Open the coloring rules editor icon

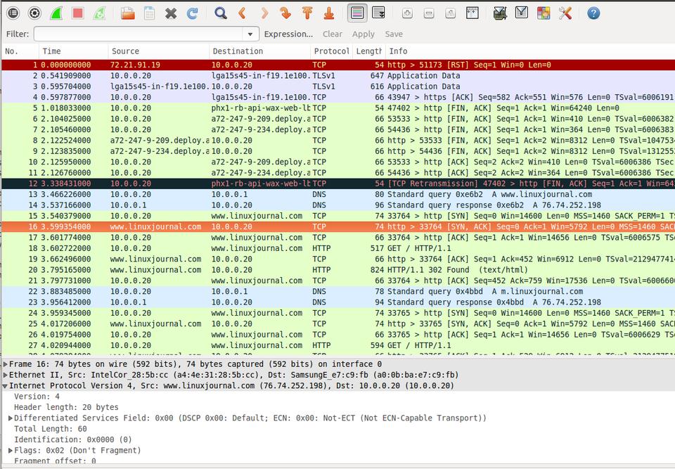point(543,13)
